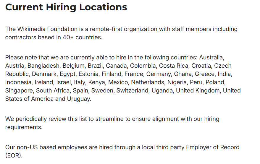The height and width of the screenshot is (164, 260).
Task: Click the country name Netherlands
Action: pyautogui.click(x=148, y=82)
